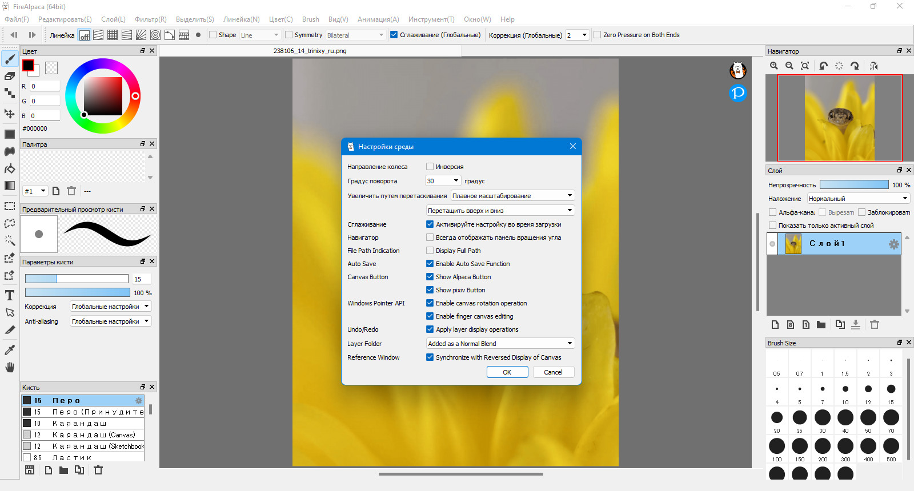Adjust brush size slider
Viewport: 914px width, 491px height.
pos(77,279)
